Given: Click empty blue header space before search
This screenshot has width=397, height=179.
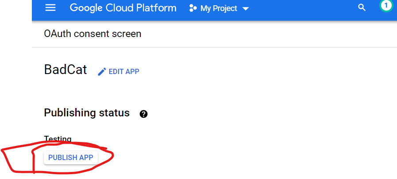Looking at the screenshot, I should (305, 9).
